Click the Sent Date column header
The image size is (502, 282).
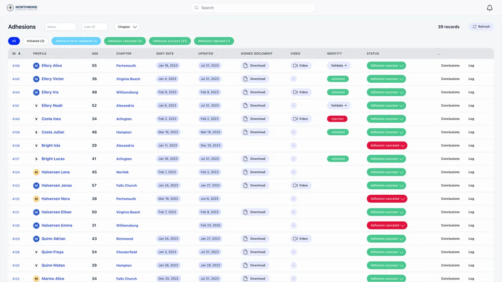tap(165, 53)
